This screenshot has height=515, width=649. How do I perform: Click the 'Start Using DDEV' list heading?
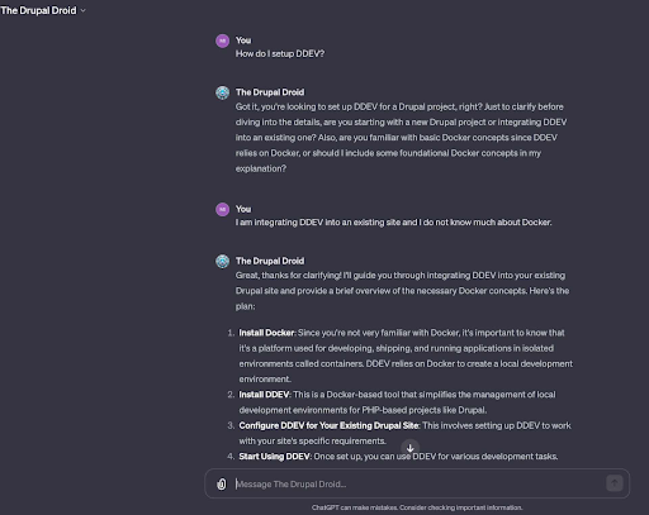click(x=274, y=456)
